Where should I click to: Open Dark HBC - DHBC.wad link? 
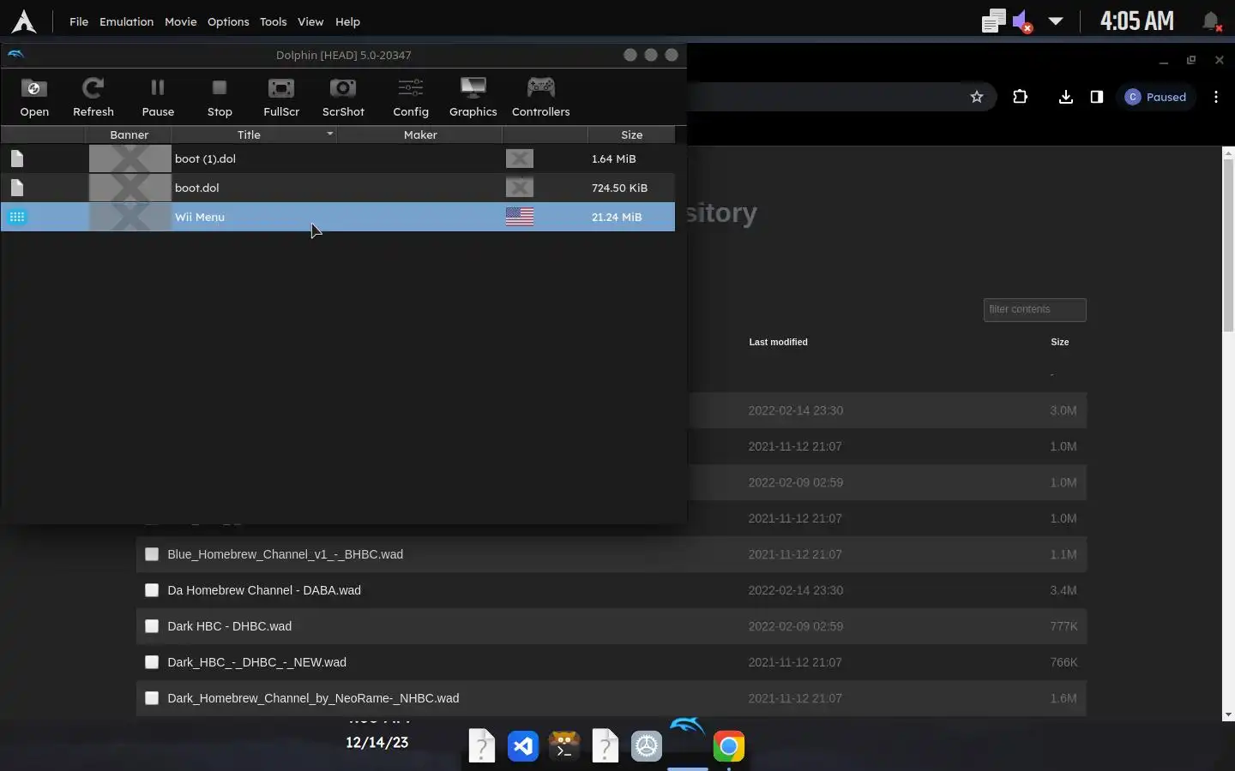[x=230, y=626]
